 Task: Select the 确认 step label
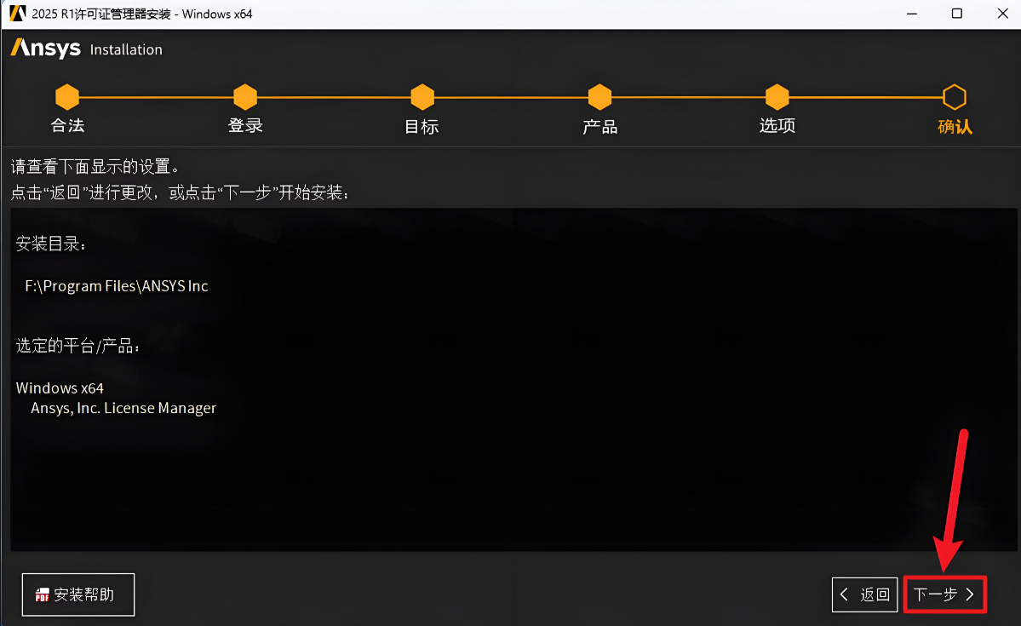coord(955,126)
